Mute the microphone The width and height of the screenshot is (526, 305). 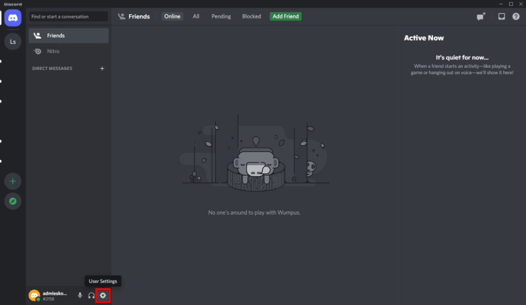pos(80,295)
